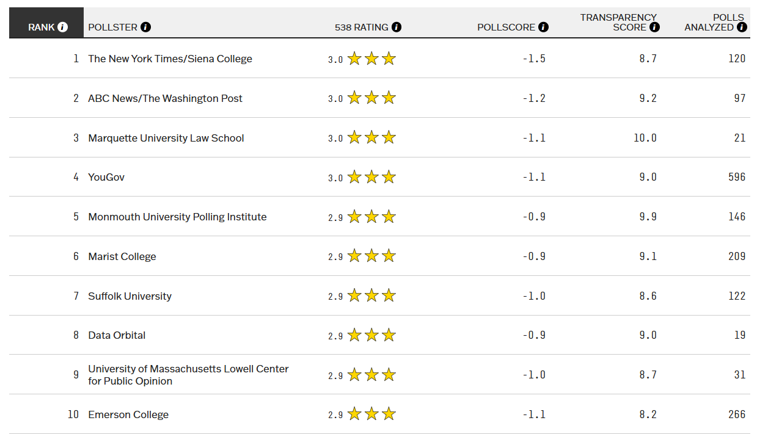
Task: Click the info icon next to POLLSCORE
Action: [x=543, y=27]
